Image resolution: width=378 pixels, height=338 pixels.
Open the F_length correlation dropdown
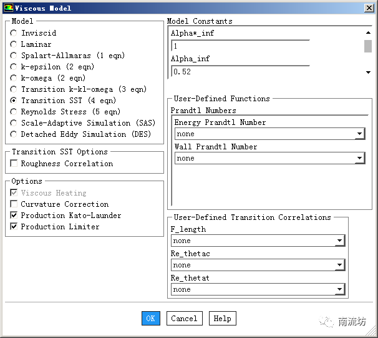pyautogui.click(x=339, y=241)
